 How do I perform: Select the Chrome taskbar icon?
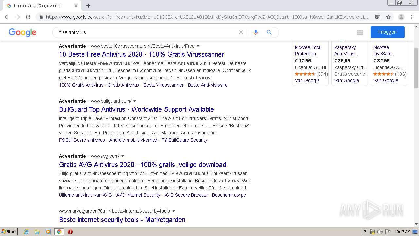point(59,232)
